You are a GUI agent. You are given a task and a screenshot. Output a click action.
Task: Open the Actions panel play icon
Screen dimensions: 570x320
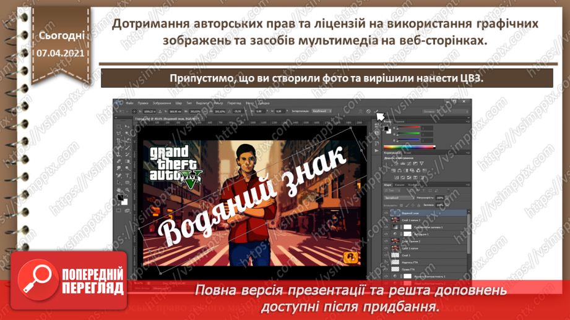tap(377, 151)
